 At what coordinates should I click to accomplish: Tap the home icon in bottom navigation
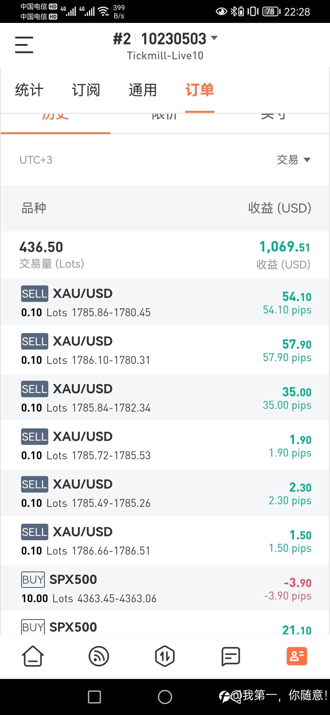pyautogui.click(x=33, y=656)
